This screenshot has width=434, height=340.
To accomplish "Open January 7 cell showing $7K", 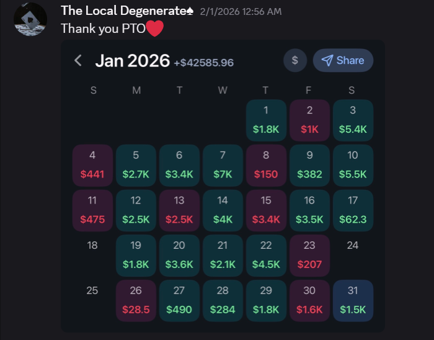I will click(x=223, y=165).
